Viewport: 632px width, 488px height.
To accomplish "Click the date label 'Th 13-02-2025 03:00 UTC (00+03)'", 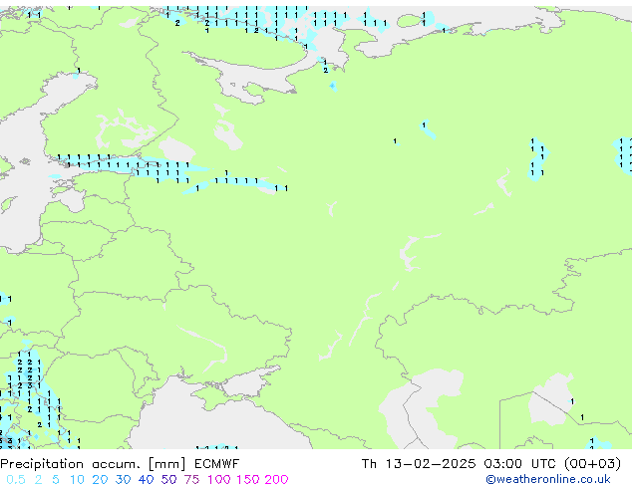I will [x=491, y=464].
